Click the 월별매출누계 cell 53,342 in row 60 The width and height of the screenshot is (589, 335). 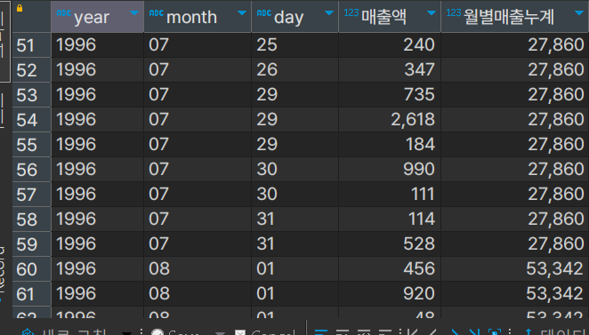(x=514, y=269)
